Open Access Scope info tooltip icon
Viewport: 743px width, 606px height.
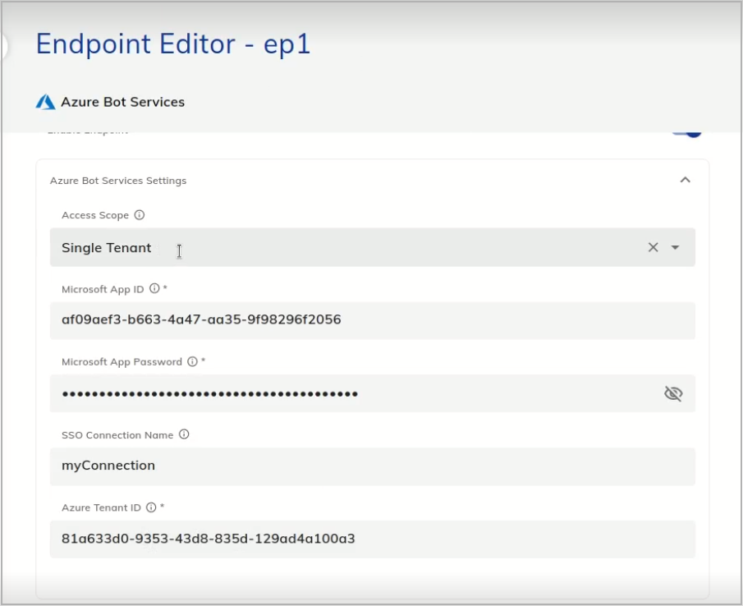[x=140, y=215]
